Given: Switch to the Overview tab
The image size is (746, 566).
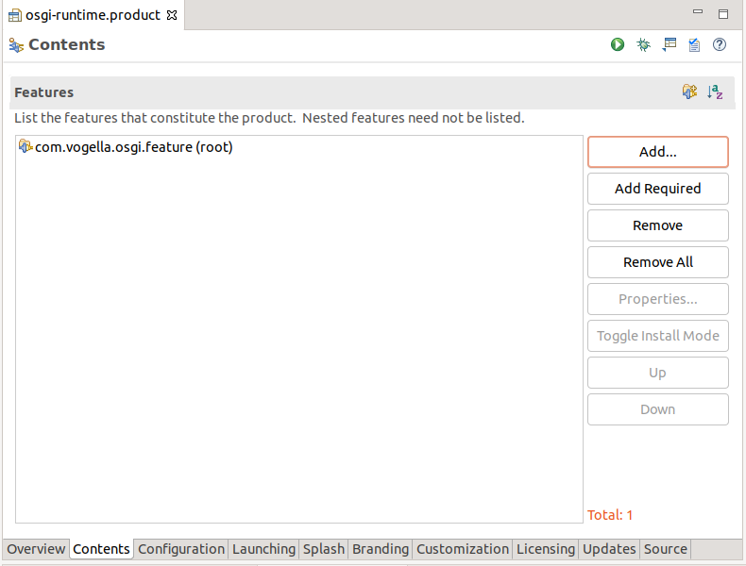Looking at the screenshot, I should pos(36,549).
